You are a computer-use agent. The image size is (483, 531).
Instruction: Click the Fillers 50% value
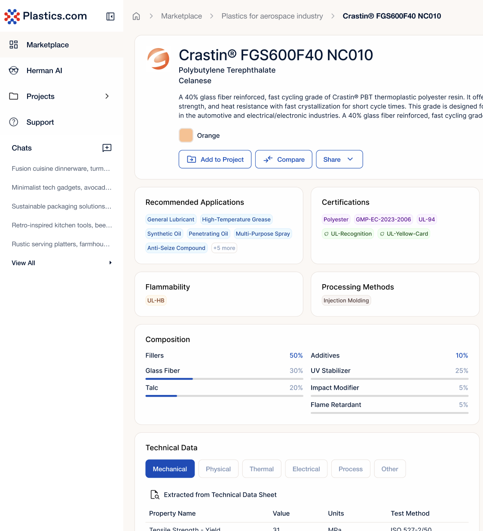(296, 355)
